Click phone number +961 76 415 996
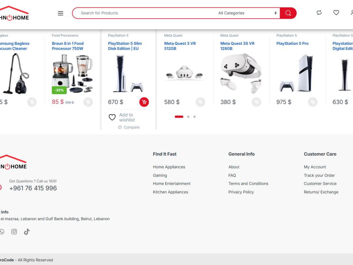Viewport: 353px width, 265px height. pos(33,188)
